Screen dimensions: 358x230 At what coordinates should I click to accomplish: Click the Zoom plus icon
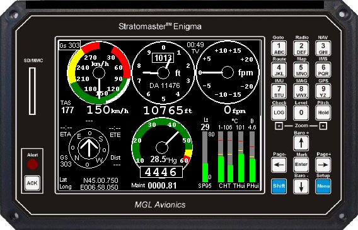[x=279, y=126]
